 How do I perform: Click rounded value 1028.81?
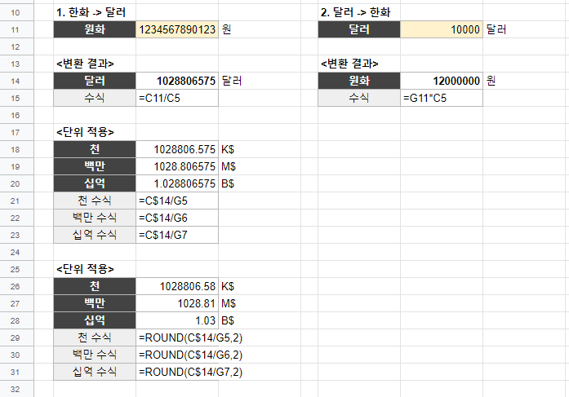click(x=177, y=303)
